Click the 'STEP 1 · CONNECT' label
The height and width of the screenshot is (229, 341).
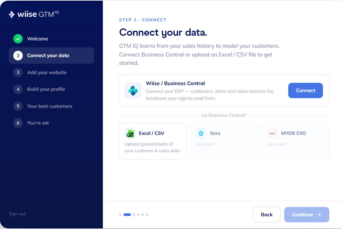[x=143, y=20]
